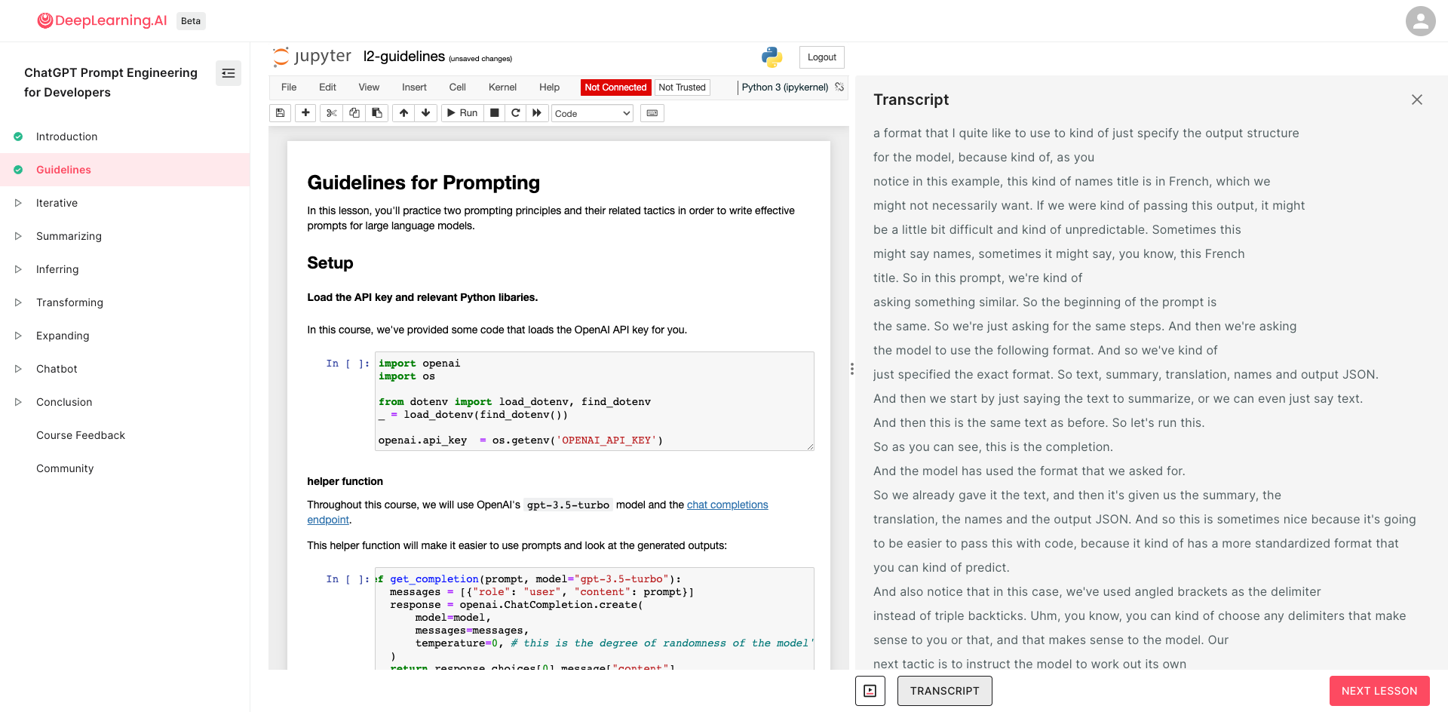Open the Chatbot lesson
This screenshot has height=712, width=1448.
tap(57, 369)
